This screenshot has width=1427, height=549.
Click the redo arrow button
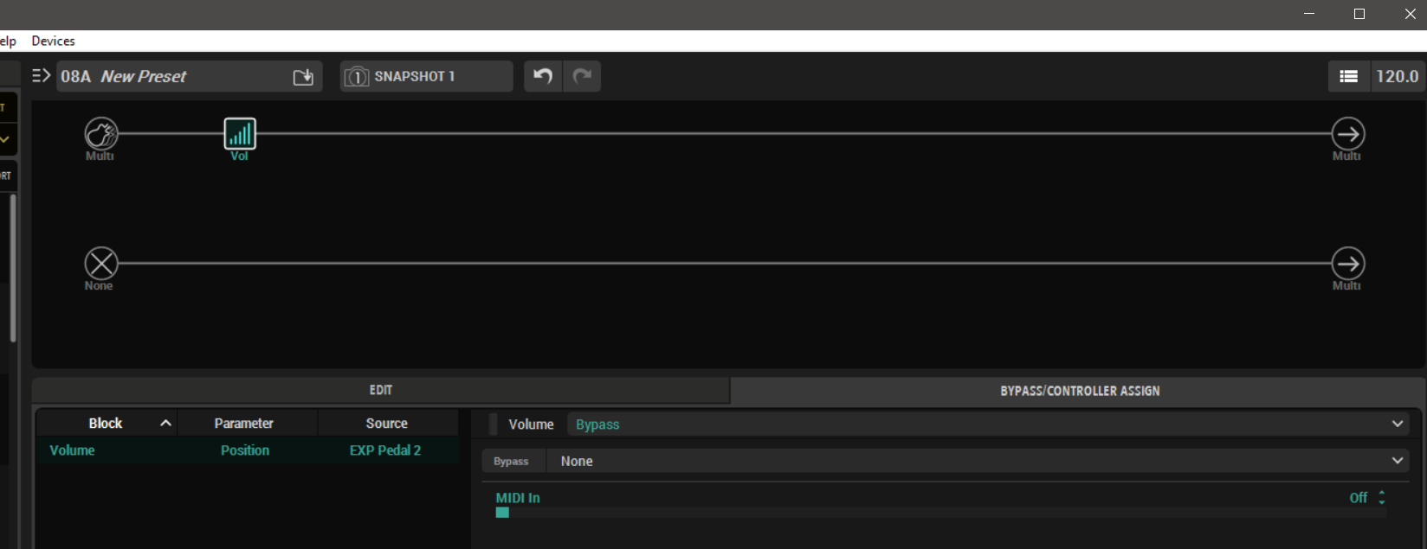(582, 76)
